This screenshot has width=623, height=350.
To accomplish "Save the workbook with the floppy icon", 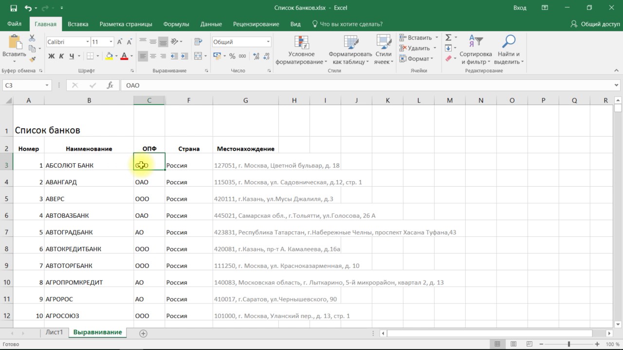I will coord(13,8).
